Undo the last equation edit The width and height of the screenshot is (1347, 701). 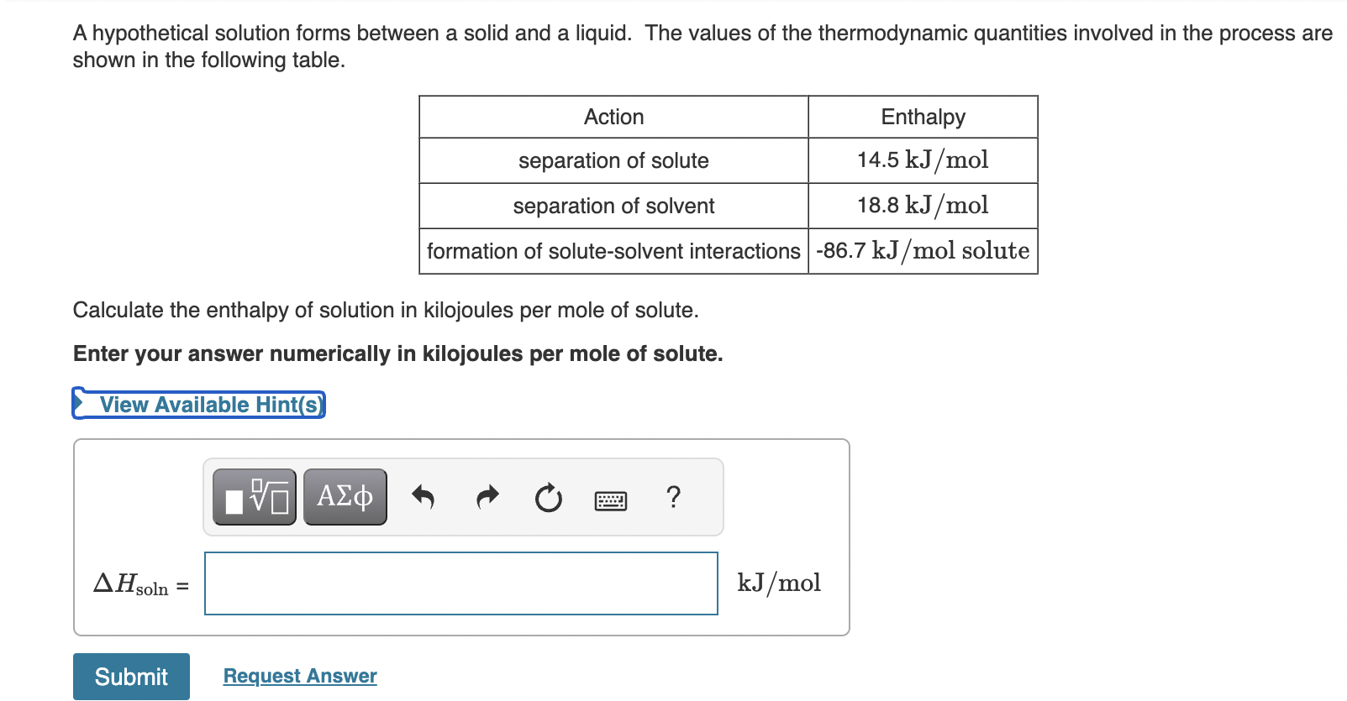click(424, 497)
